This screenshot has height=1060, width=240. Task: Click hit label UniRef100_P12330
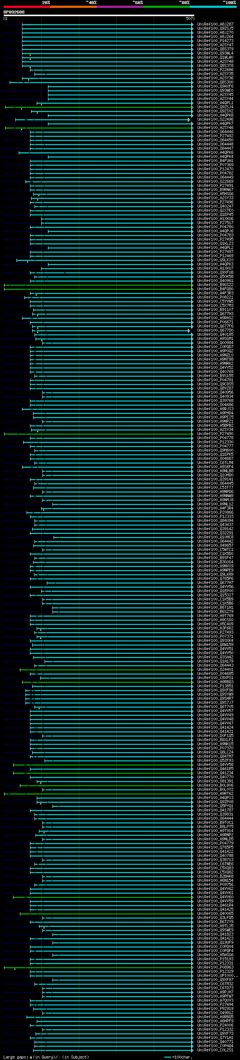(215, 442)
